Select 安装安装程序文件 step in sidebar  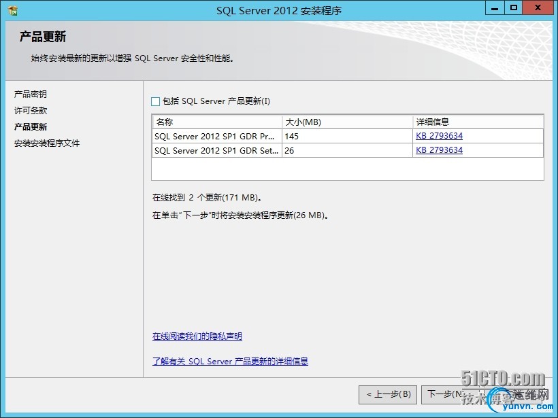pyautogui.click(x=47, y=143)
